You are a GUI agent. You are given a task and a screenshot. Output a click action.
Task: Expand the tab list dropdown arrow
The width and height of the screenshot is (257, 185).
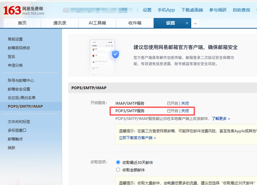[195, 23]
